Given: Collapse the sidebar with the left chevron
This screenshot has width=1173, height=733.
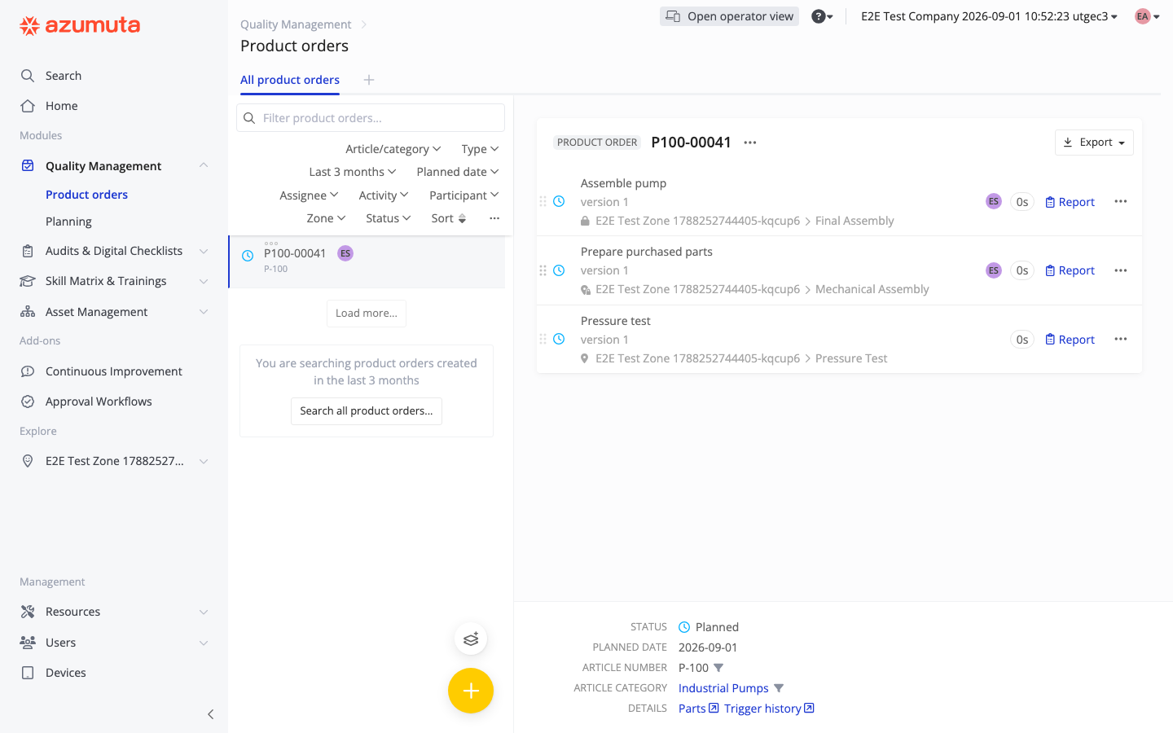Looking at the screenshot, I should [x=210, y=714].
